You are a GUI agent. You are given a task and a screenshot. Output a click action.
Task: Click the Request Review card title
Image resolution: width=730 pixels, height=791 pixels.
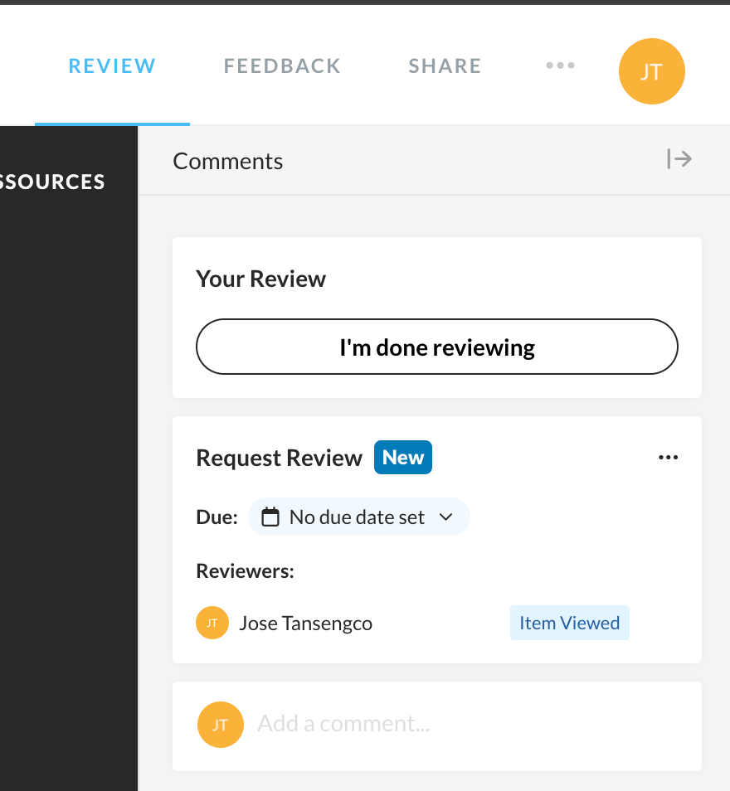click(x=279, y=458)
